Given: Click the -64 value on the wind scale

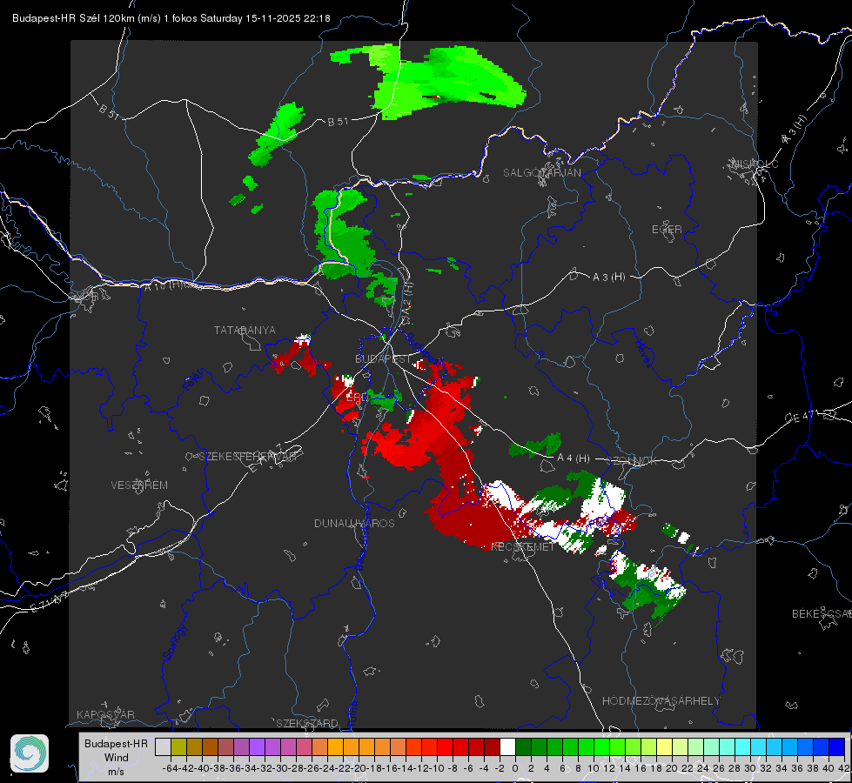Looking at the screenshot, I should (x=170, y=768).
